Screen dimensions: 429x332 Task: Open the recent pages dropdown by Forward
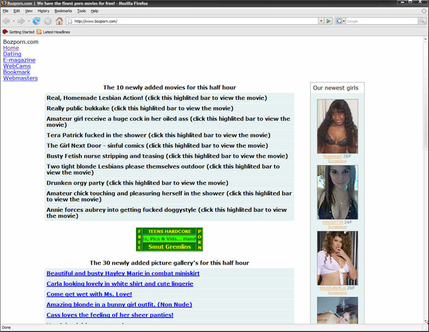28,21
